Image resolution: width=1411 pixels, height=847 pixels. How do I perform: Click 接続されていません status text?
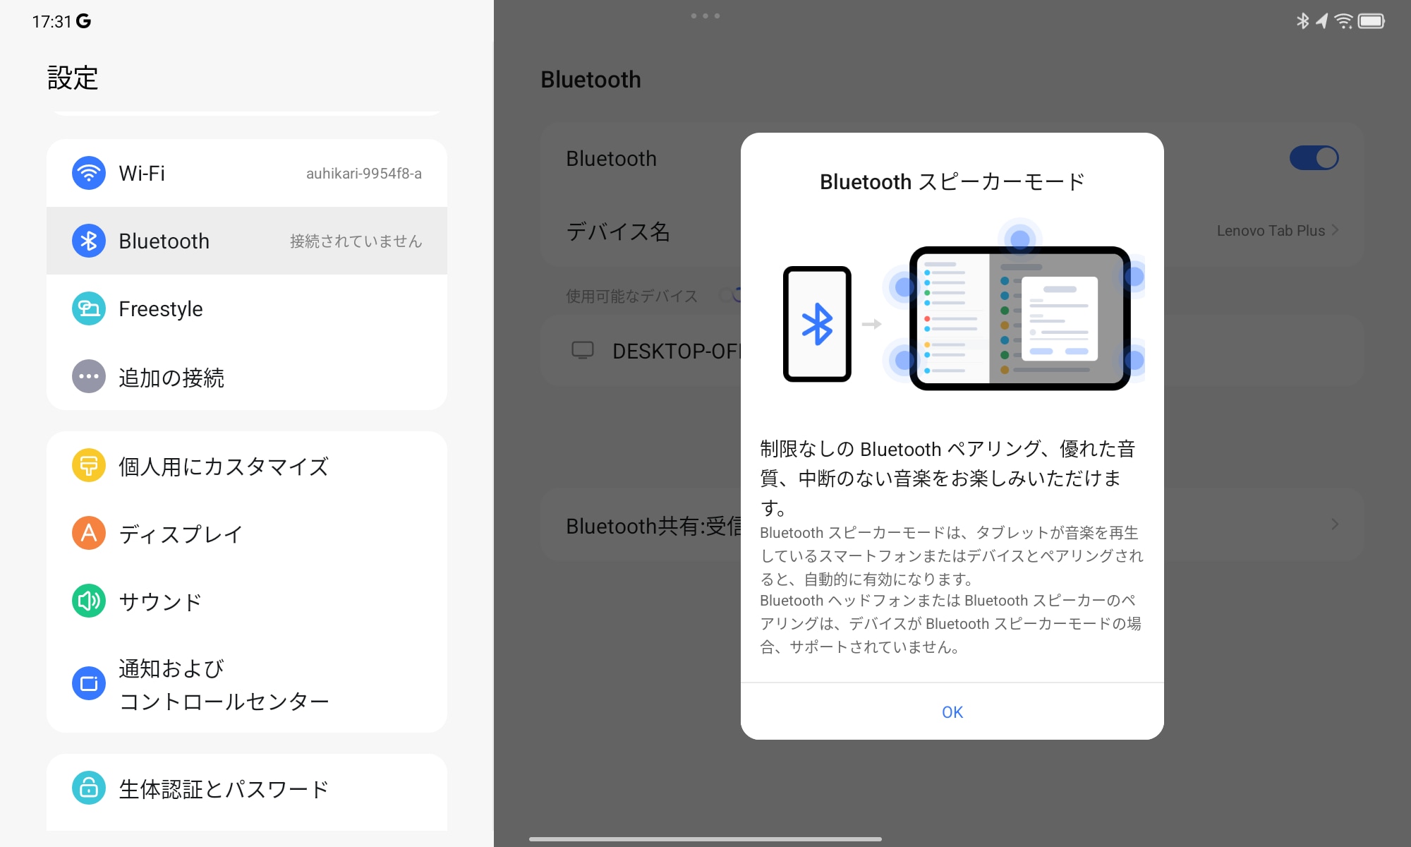tap(356, 241)
